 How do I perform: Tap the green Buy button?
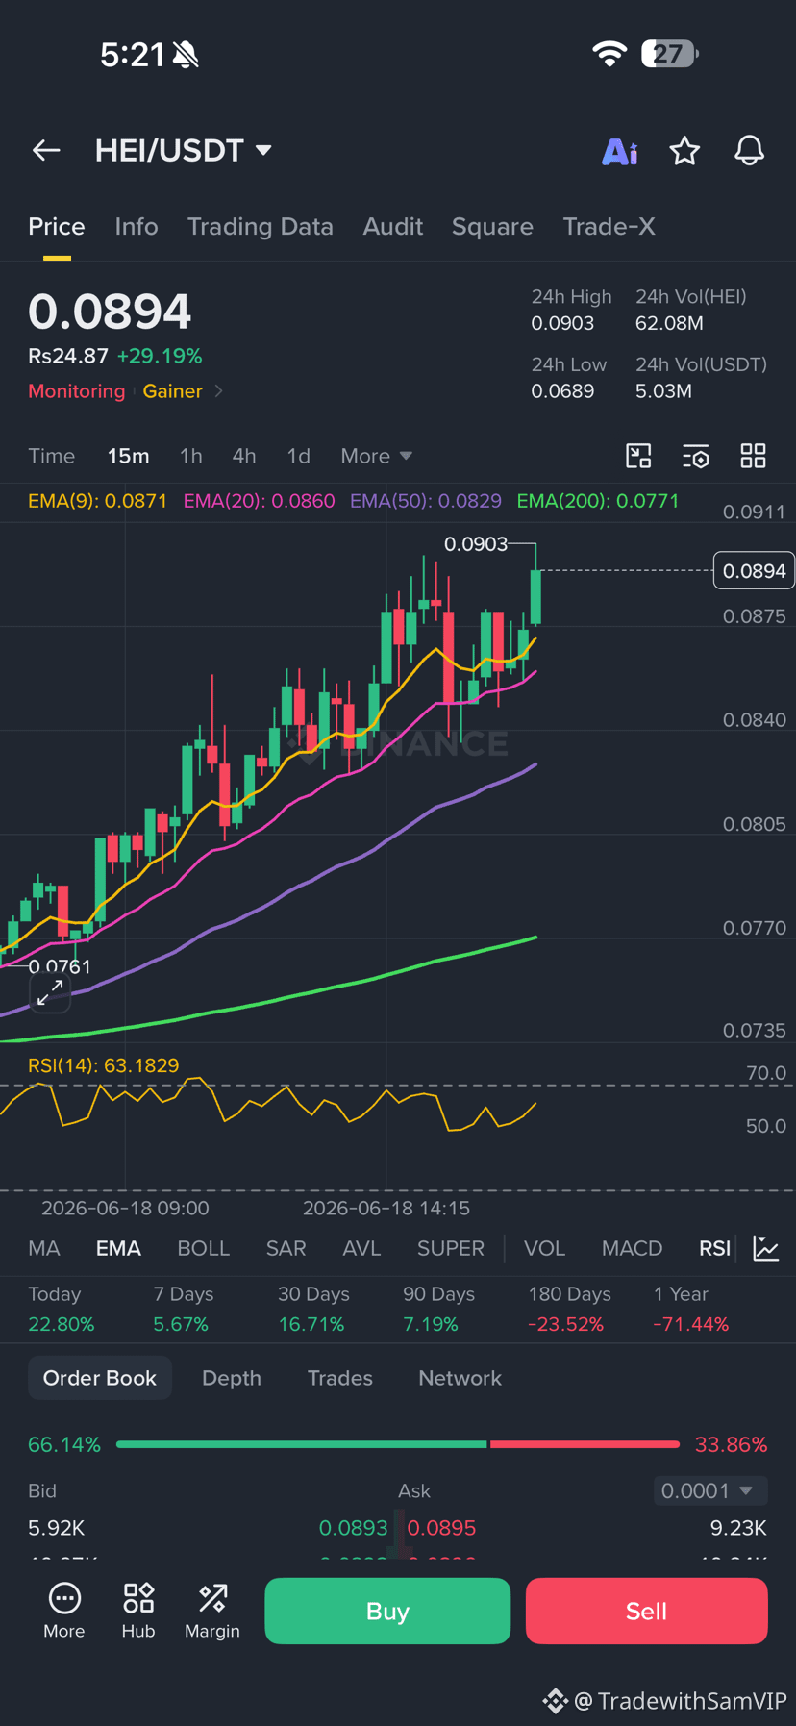pyautogui.click(x=387, y=1611)
